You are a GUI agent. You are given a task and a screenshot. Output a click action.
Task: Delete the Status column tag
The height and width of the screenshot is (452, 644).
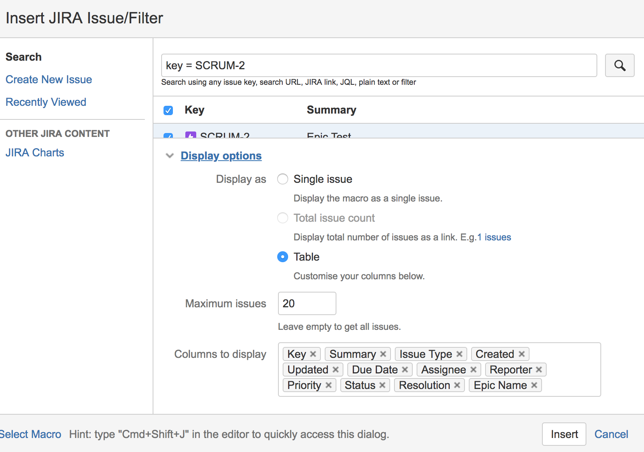point(382,385)
